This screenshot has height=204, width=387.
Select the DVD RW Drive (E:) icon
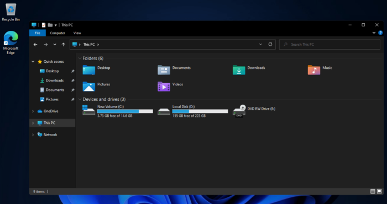coord(239,111)
